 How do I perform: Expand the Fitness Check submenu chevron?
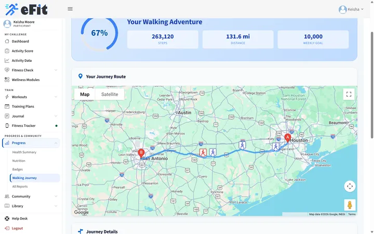tap(56, 70)
